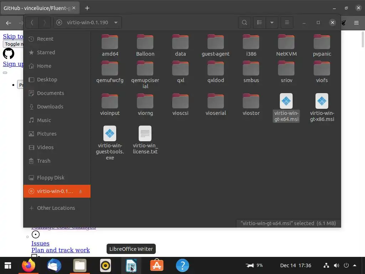Open the smbus folder
Image resolution: width=365 pixels, height=274 pixels.
[x=251, y=72]
